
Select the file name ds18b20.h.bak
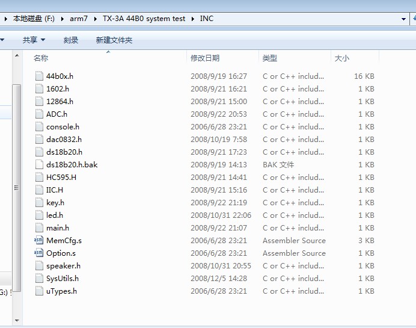coord(72,165)
